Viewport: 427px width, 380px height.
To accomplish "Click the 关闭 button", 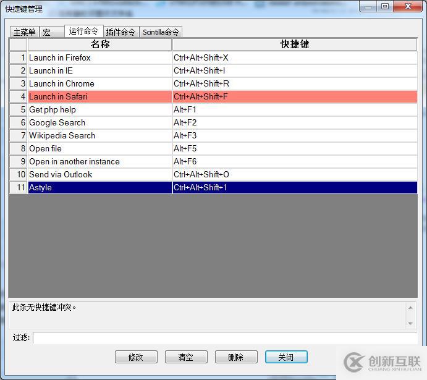I will [286, 357].
